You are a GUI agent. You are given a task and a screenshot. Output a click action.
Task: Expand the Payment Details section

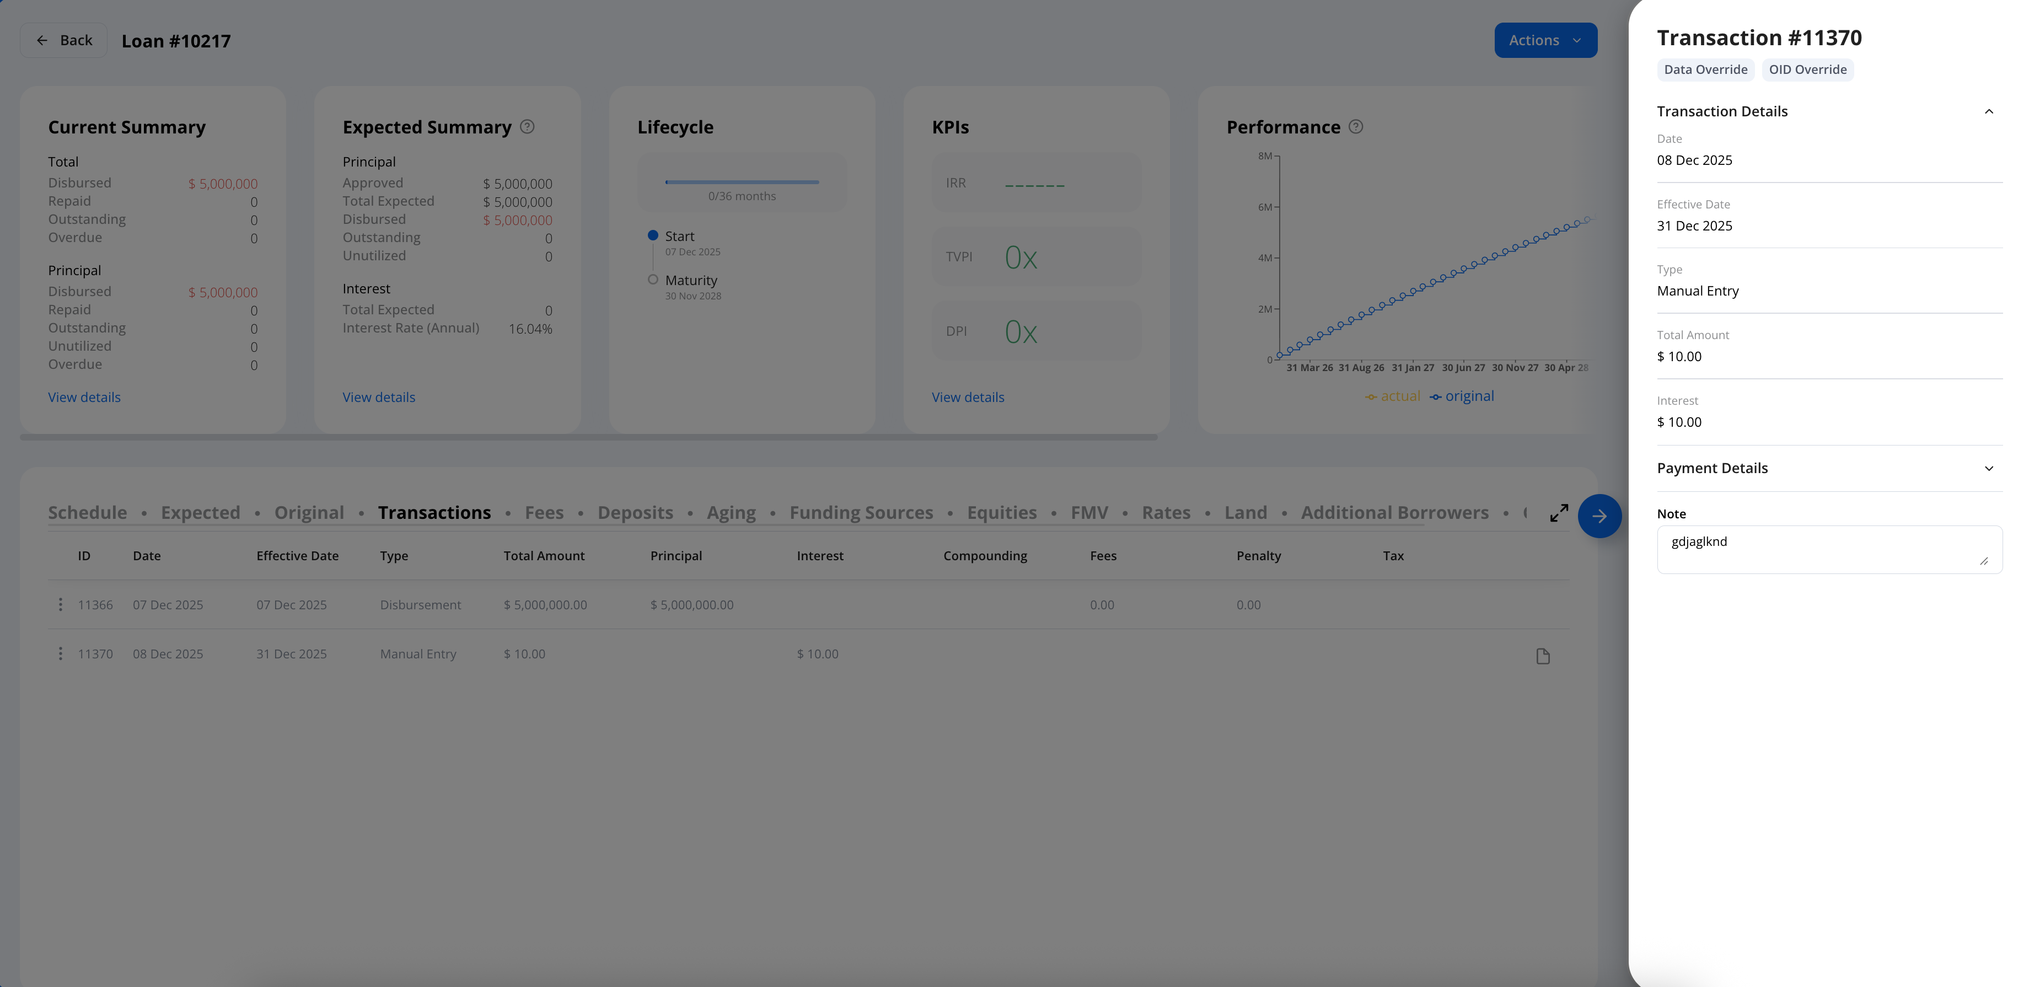1988,468
